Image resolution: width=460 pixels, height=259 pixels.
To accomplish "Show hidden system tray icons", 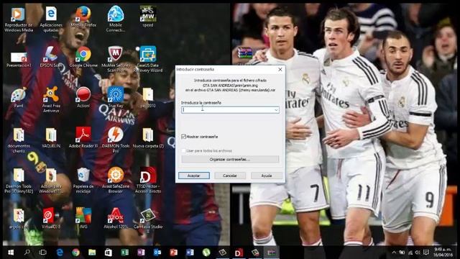I will [394, 253].
